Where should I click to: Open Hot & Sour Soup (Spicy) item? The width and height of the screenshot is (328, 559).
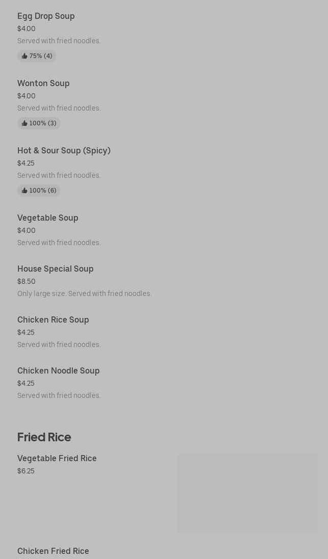[x=64, y=151]
